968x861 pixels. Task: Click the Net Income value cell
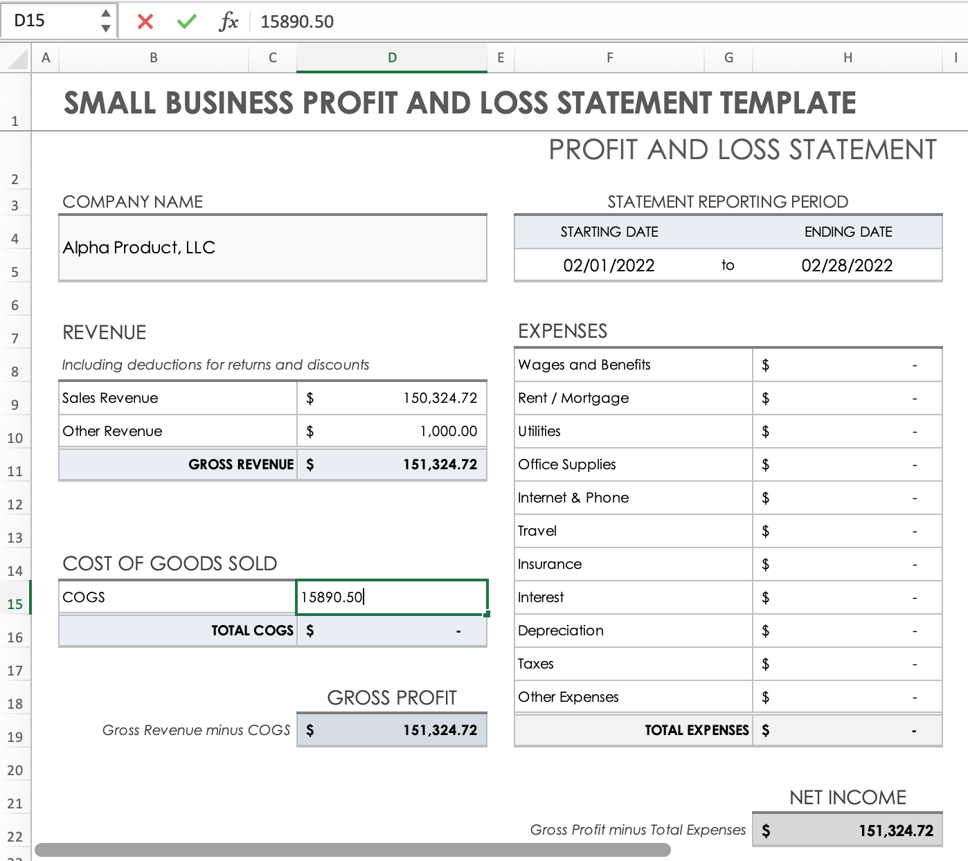[x=848, y=830]
